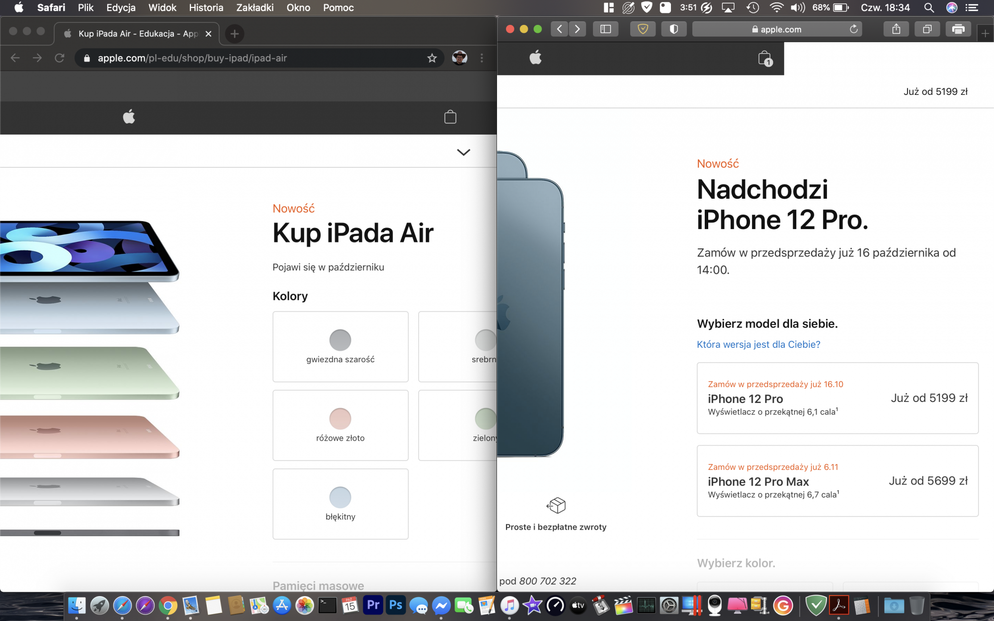Click the yellow AdGuard shield in Safari toolbar
The image size is (994, 621).
coord(643,29)
